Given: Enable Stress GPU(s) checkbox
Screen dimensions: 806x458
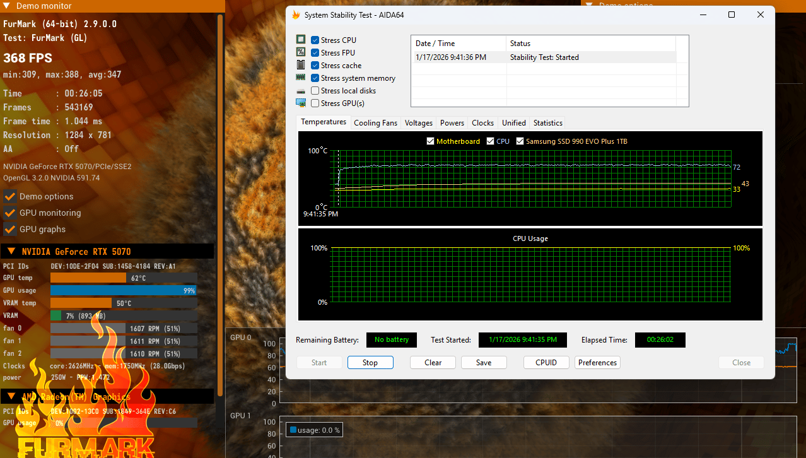Looking at the screenshot, I should pyautogui.click(x=315, y=103).
